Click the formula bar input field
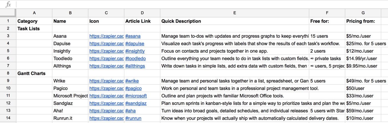 click(x=194, y=4)
